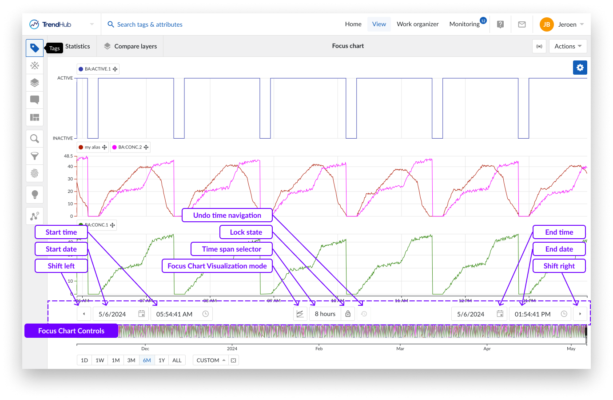Go to the Work organizer tab
The width and height of the screenshot is (613, 400).
(418, 24)
